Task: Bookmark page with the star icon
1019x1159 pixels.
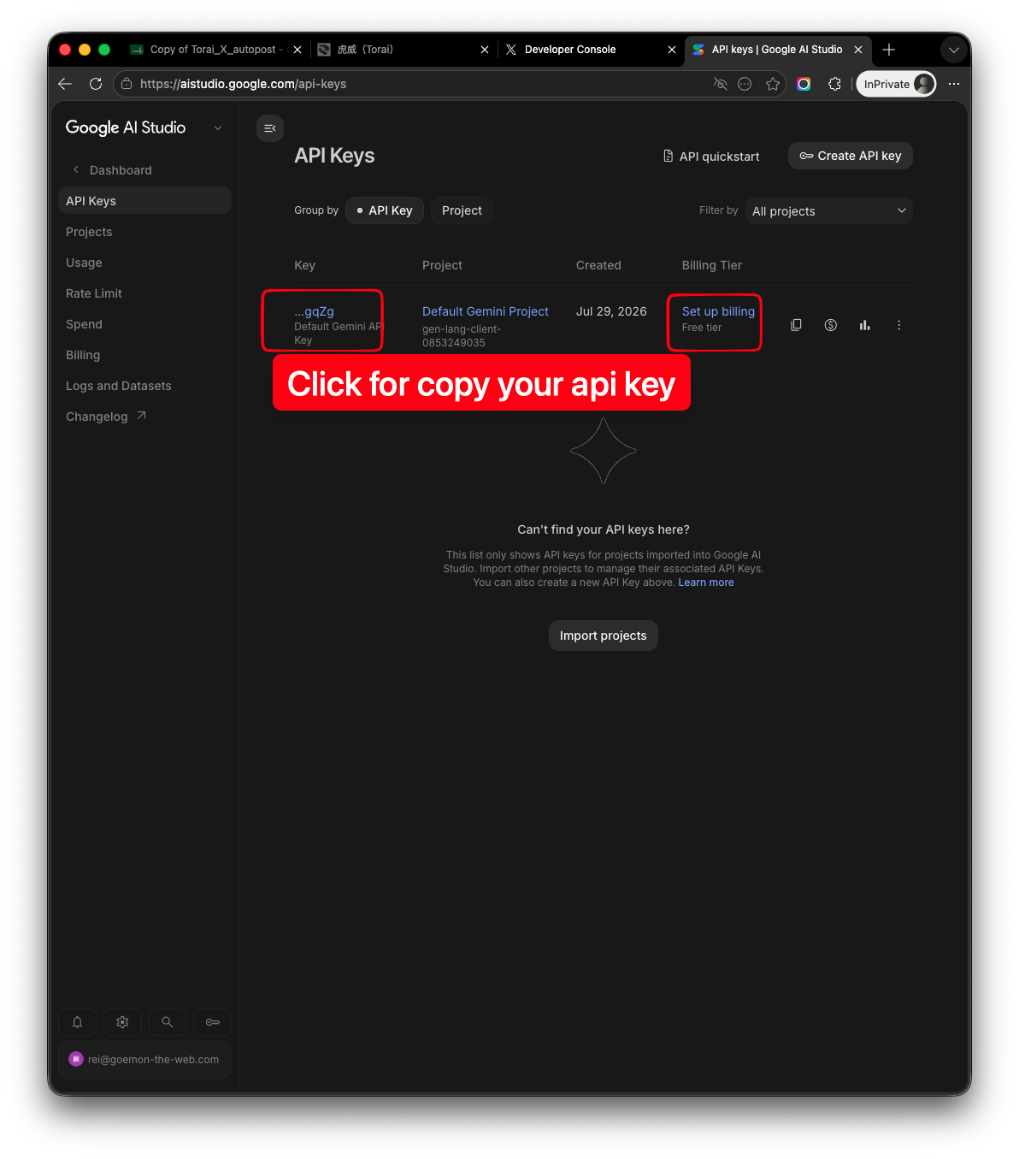Action: click(773, 84)
